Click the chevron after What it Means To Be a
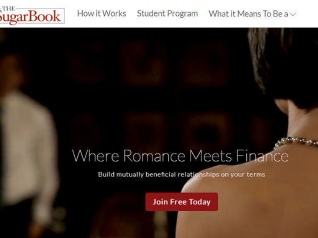Image resolution: width=318 pixels, height=238 pixels. click(293, 15)
